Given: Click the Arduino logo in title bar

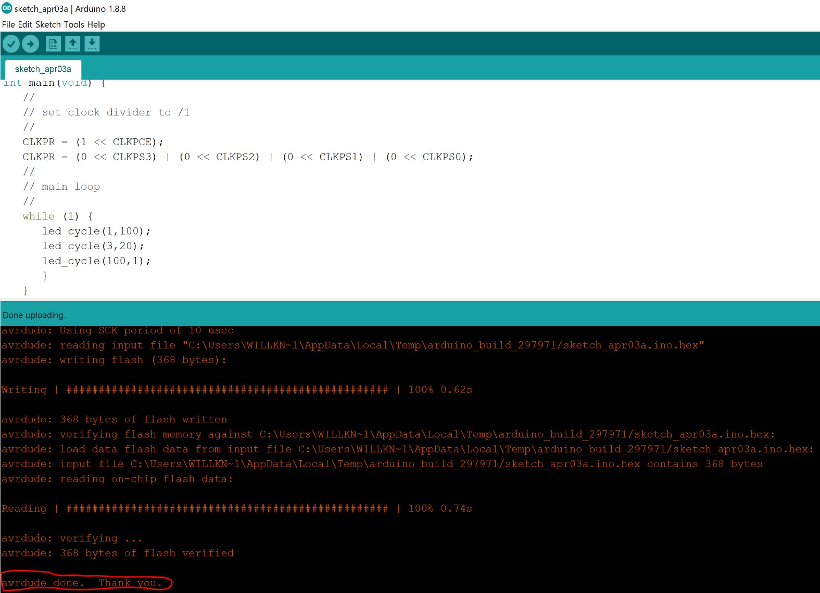Looking at the screenshot, I should 7,8.
